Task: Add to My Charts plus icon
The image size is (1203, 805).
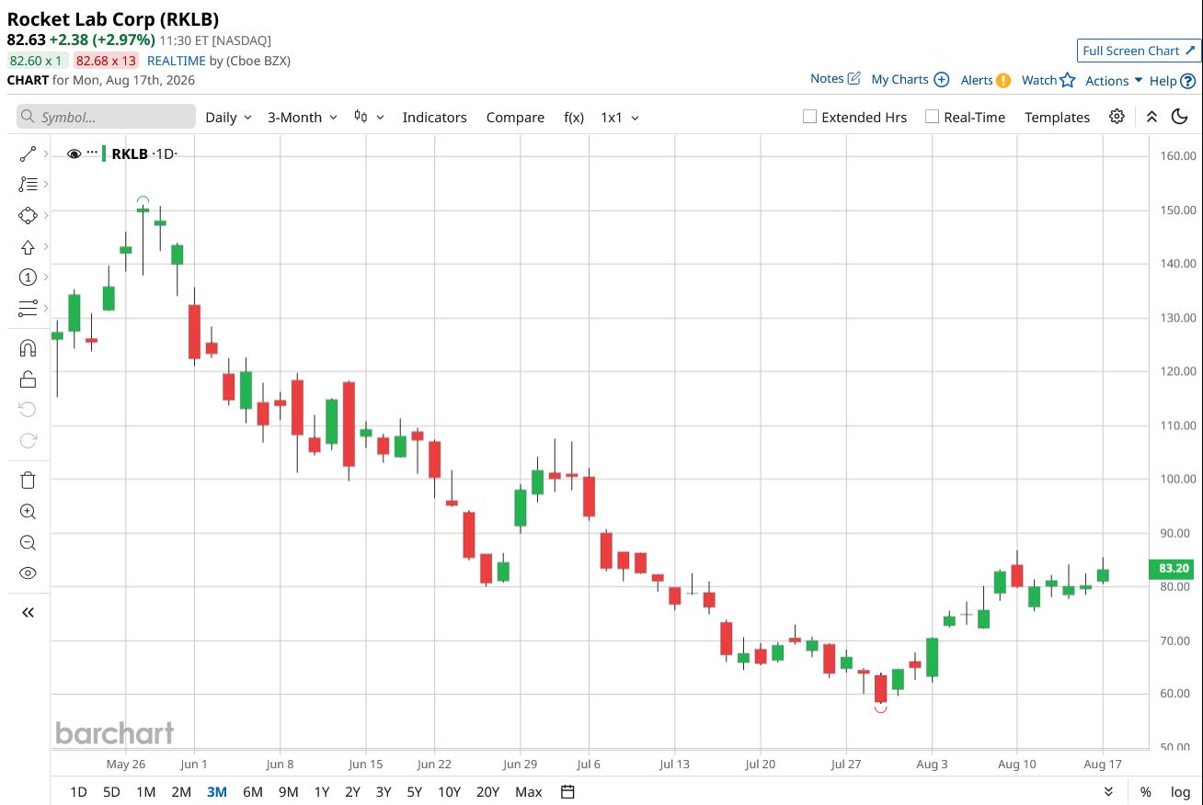Action: point(942,79)
